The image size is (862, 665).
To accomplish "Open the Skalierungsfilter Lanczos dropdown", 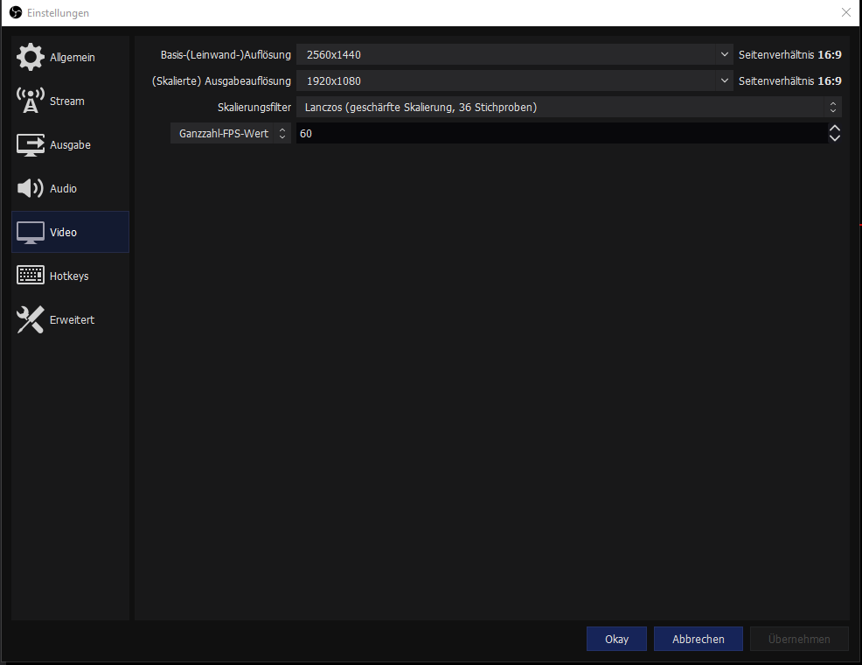I will coord(568,107).
